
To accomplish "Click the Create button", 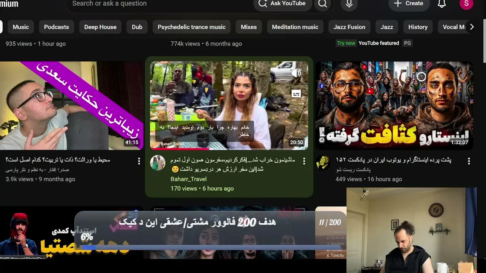I will click(409, 4).
